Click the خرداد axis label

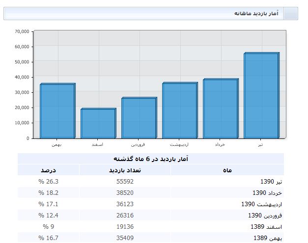220,145
